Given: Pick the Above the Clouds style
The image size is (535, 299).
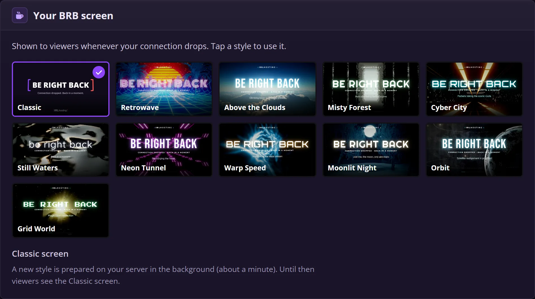Looking at the screenshot, I should 267,89.
